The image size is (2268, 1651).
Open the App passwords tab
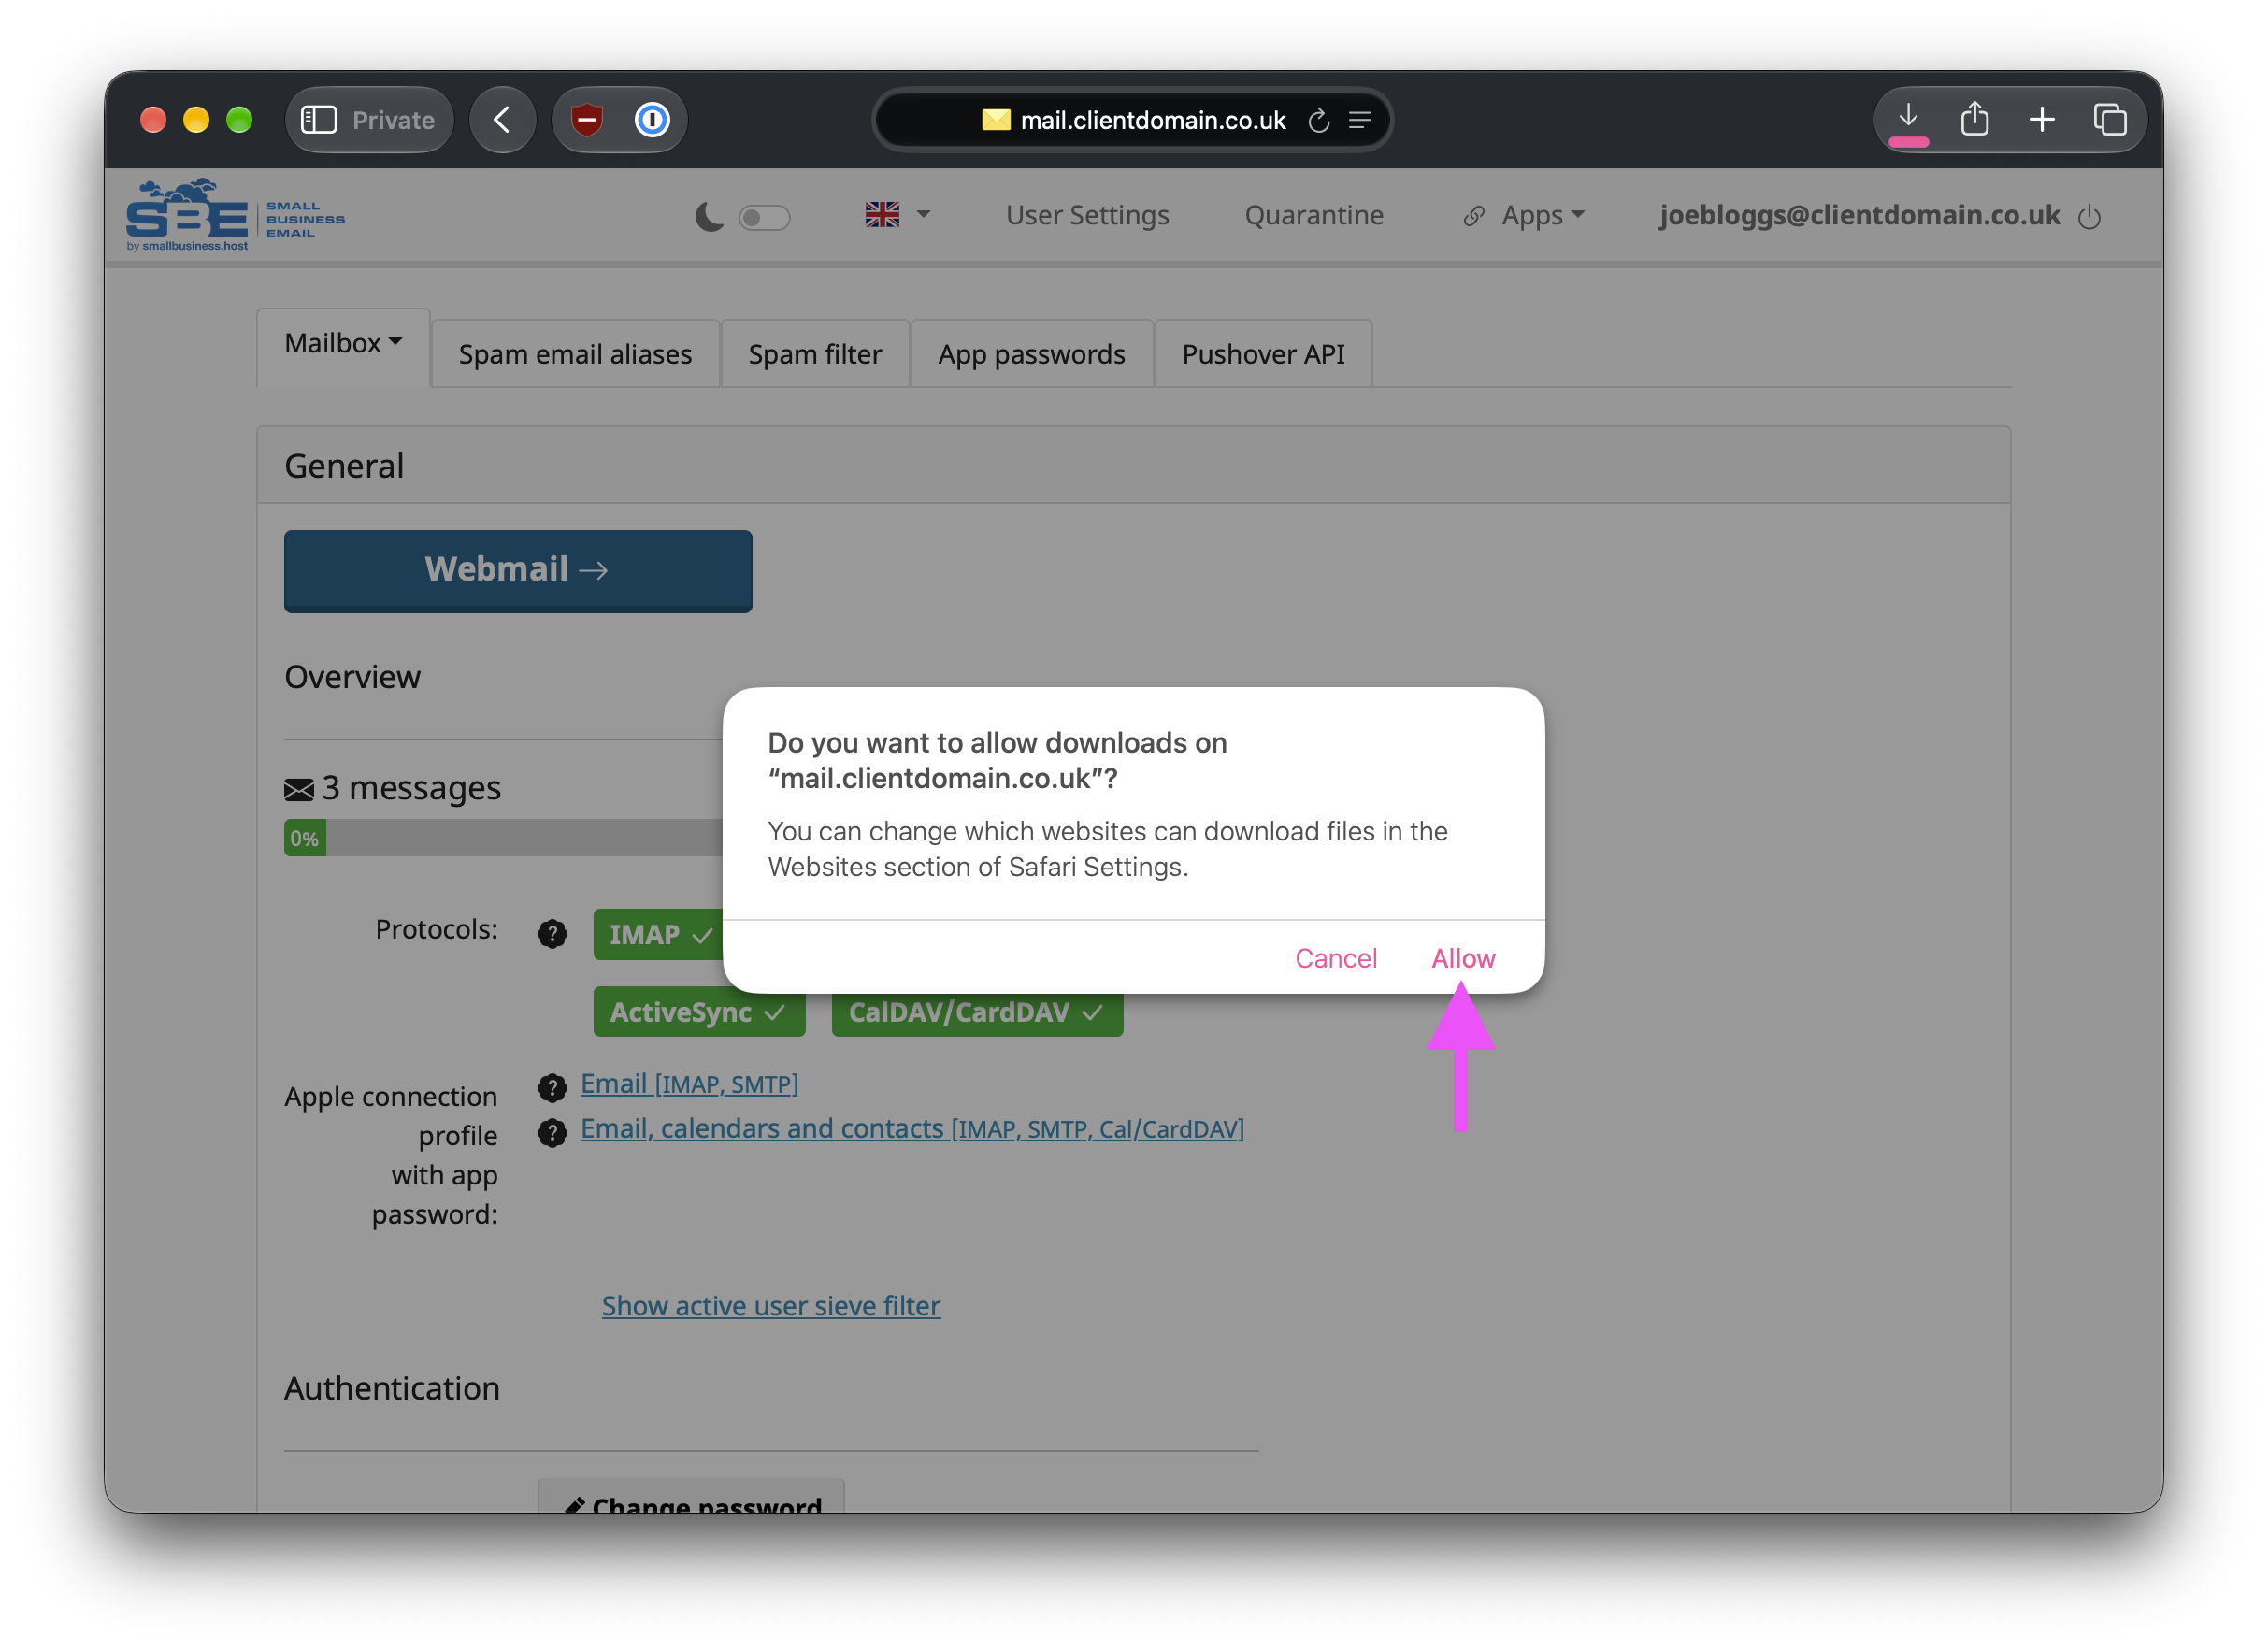[x=1031, y=354]
